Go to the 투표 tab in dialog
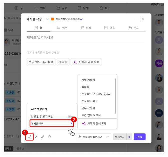168x157 pixels. click(133, 28)
